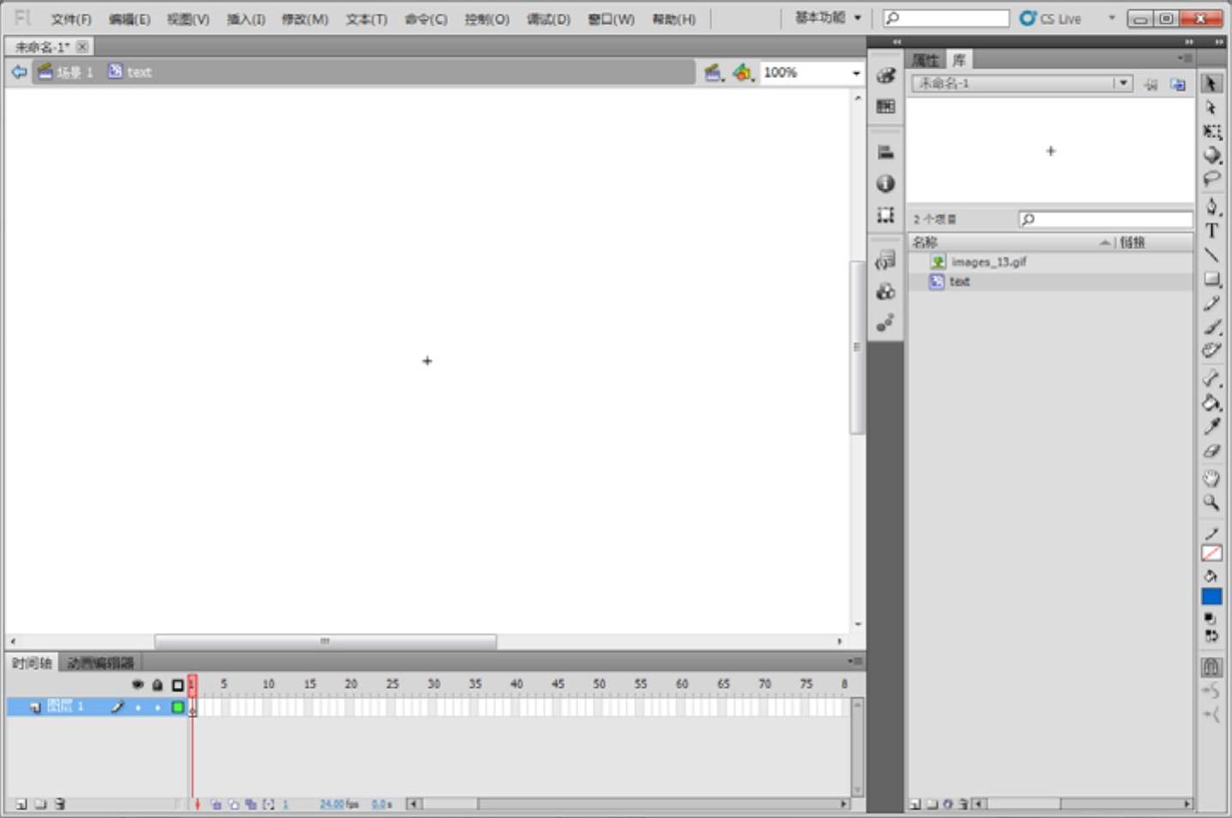The width and height of the screenshot is (1232, 818).
Task: Switch to the 动画编辑器 tab
Action: (101, 663)
